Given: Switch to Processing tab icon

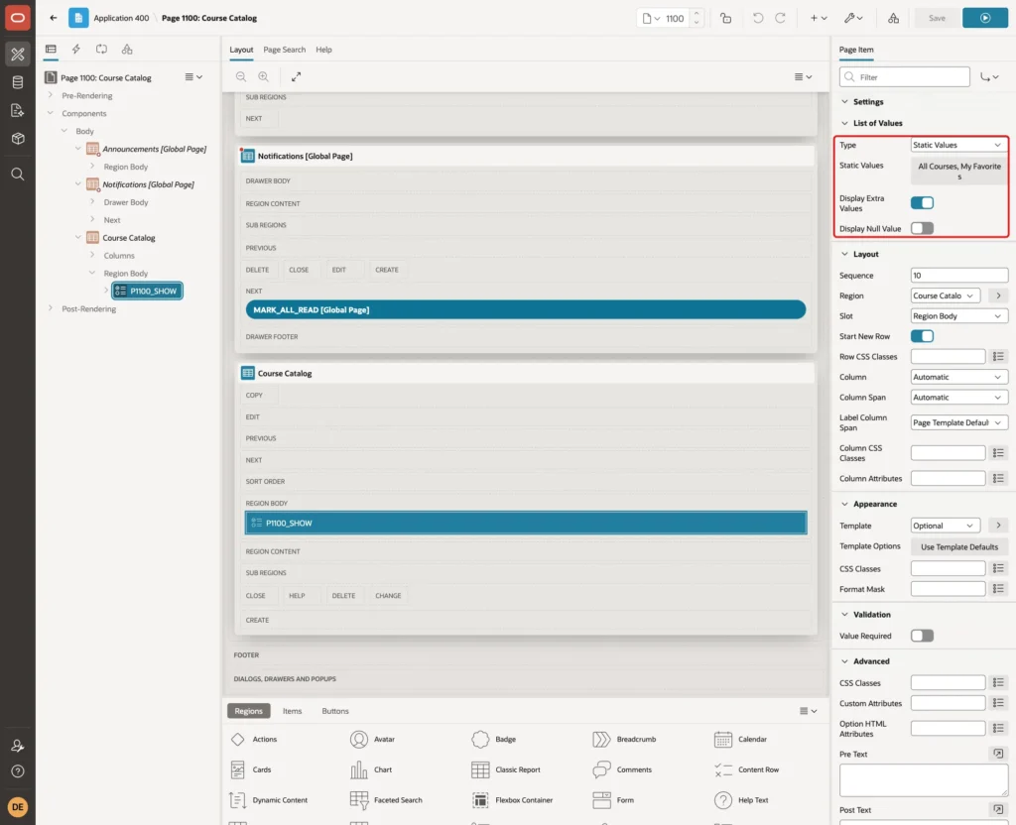Looking at the screenshot, I should coord(102,50).
